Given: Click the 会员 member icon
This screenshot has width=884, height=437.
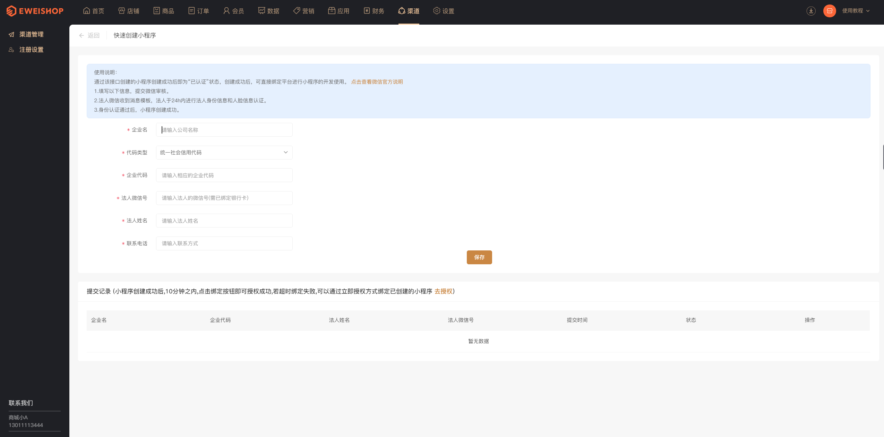Looking at the screenshot, I should coord(226,11).
